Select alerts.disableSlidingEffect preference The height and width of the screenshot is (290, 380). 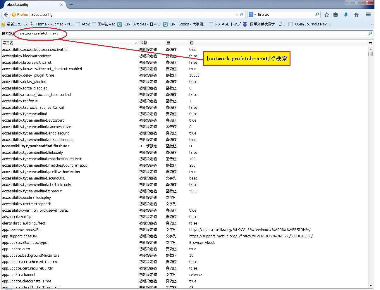(185, 223)
